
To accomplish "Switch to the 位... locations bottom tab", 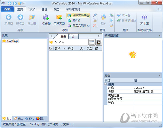I will coord(30,119).
